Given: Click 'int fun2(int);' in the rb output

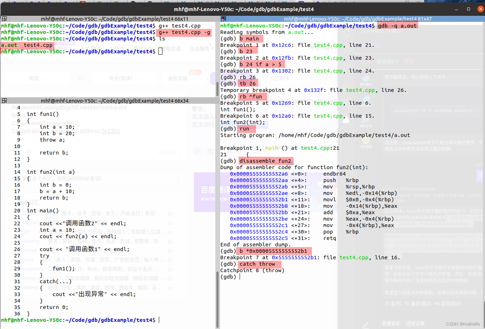Looking at the screenshot, I should click(x=243, y=122).
